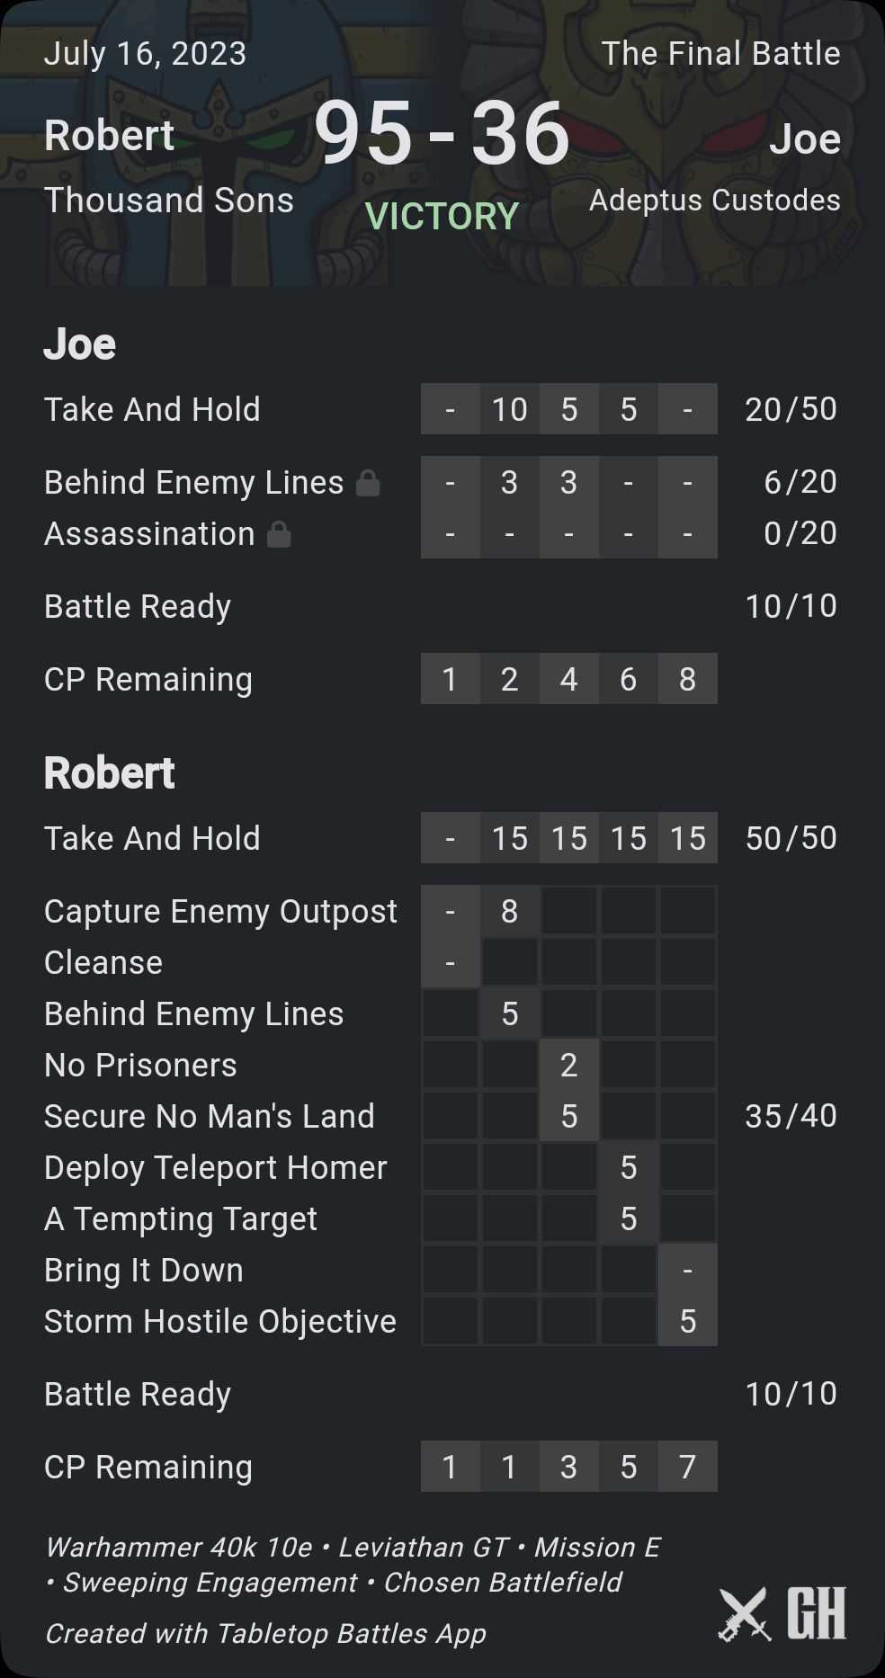Screen dimensions: 885x1678
Task: Click Joe's Take And Hold total 20/50
Action: coord(791,410)
